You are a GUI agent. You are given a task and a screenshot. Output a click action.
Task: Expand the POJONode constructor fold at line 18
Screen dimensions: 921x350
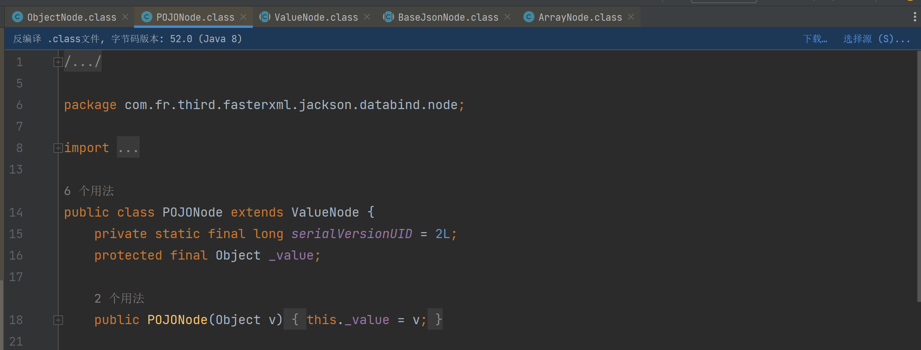[58, 320]
